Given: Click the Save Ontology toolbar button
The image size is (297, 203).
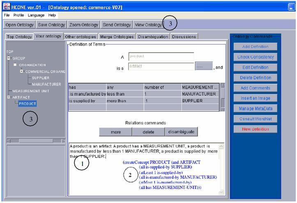Looking at the screenshot, I should [51, 25].
